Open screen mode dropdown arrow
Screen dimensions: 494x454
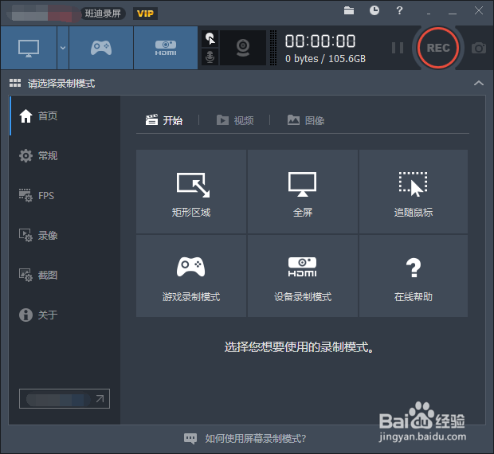point(63,48)
